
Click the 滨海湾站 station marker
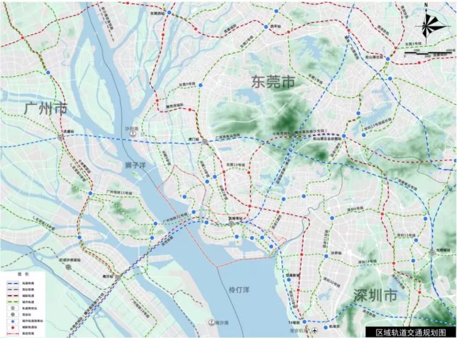(x=231, y=224)
